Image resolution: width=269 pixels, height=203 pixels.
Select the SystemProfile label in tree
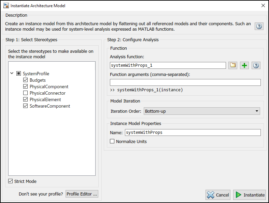click(x=36, y=74)
